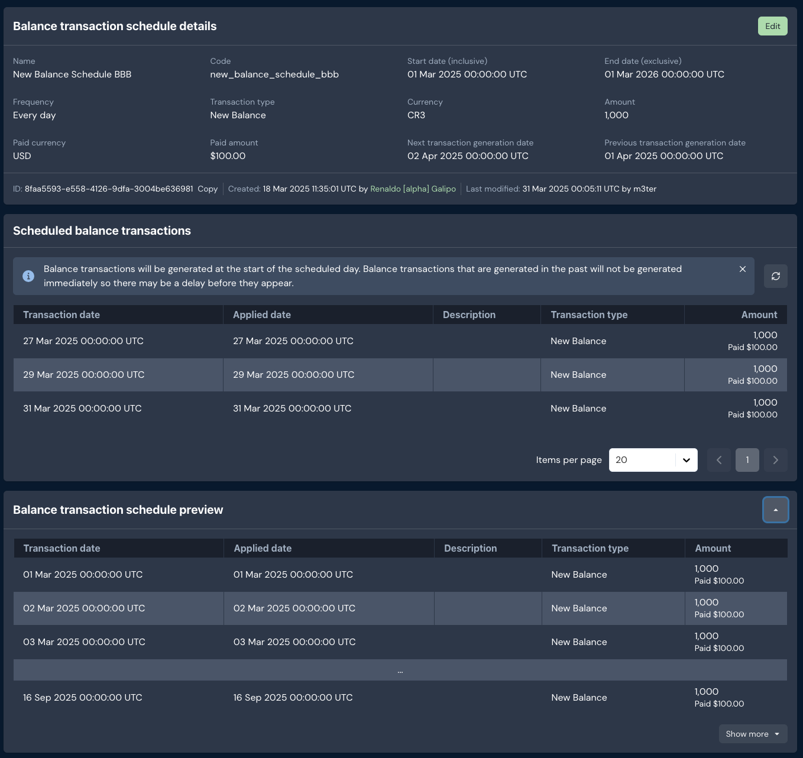Click the schedule ID 8faa5593-e558-4126-9dfa-3004be636981
803x758 pixels.
(x=109, y=189)
